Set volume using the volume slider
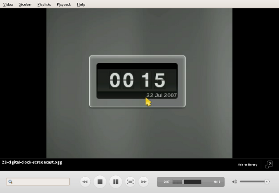 254,182
